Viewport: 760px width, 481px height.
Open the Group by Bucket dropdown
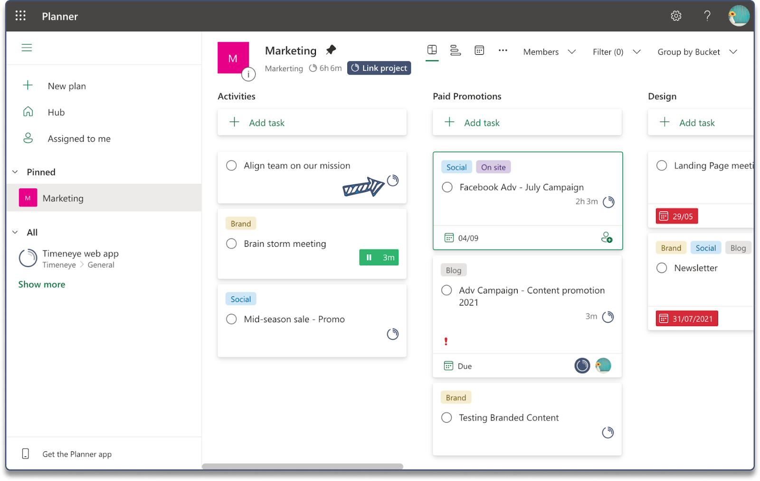click(x=697, y=52)
